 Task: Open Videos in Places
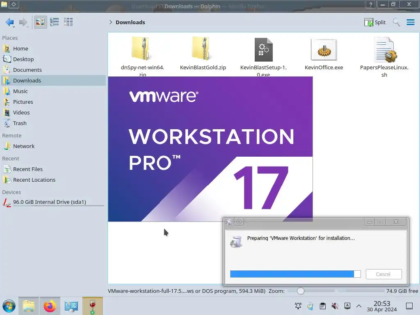[54, 112]
